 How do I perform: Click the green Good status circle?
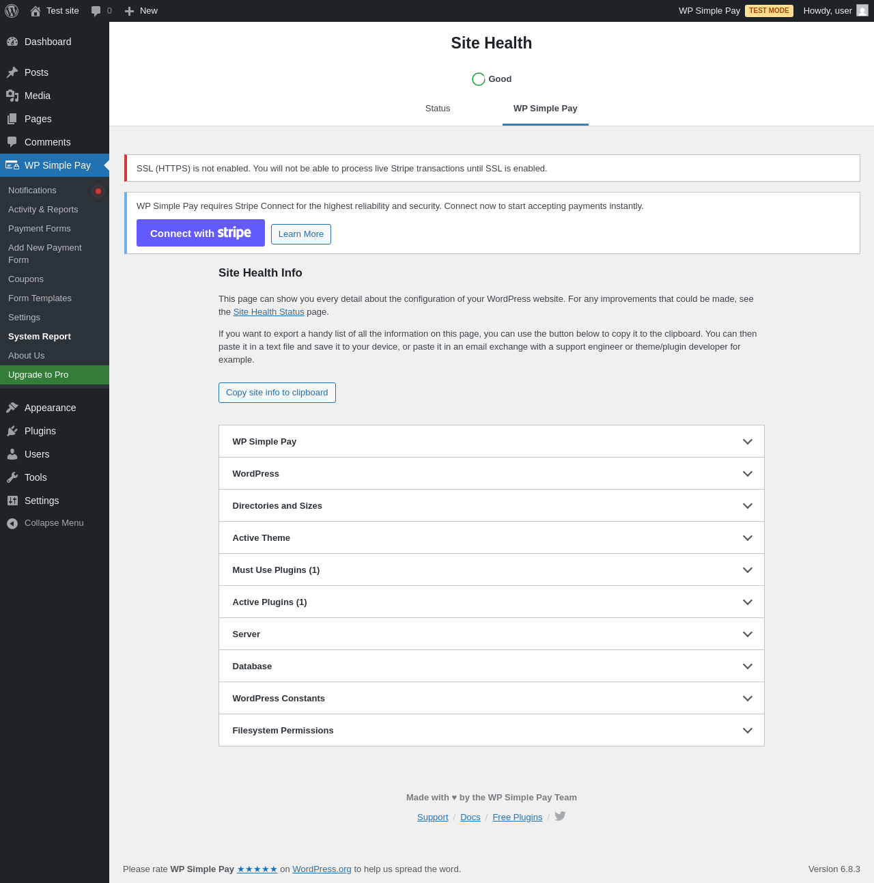click(479, 79)
